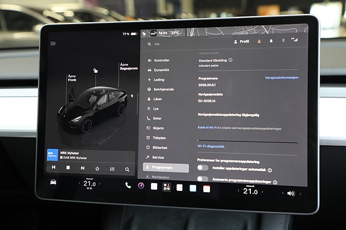Open notifications via the bell icon
Image resolution: width=346 pixels, height=230 pixels.
(271, 41)
